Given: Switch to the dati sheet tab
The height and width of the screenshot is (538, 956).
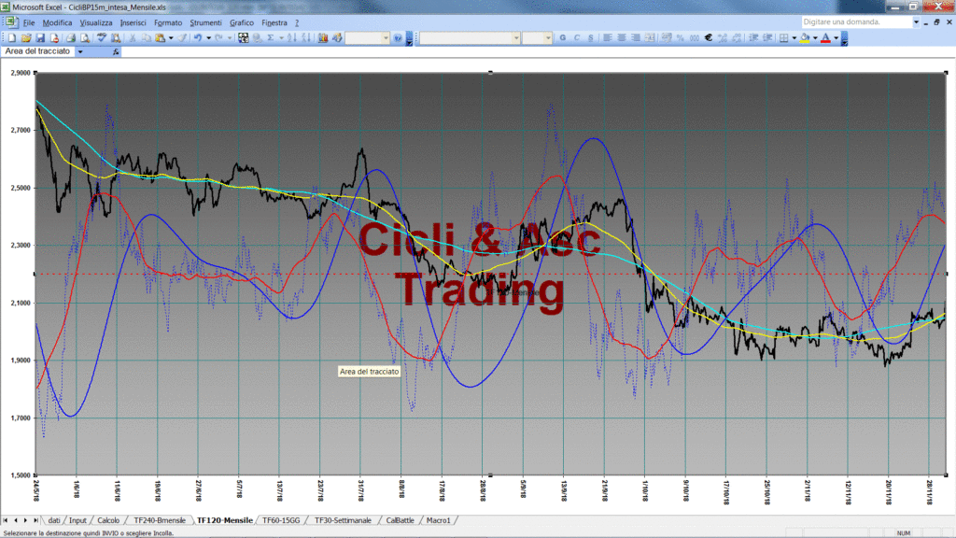Looking at the screenshot, I should pos(53,520).
